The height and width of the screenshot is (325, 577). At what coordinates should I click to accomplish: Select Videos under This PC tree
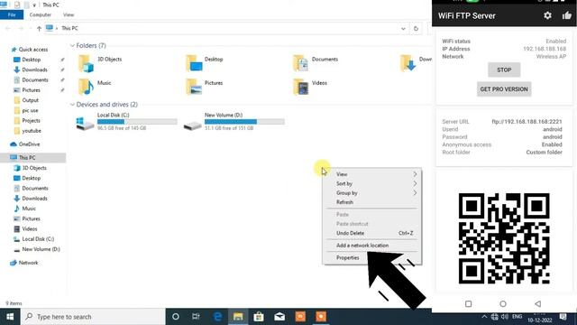[x=29, y=228]
